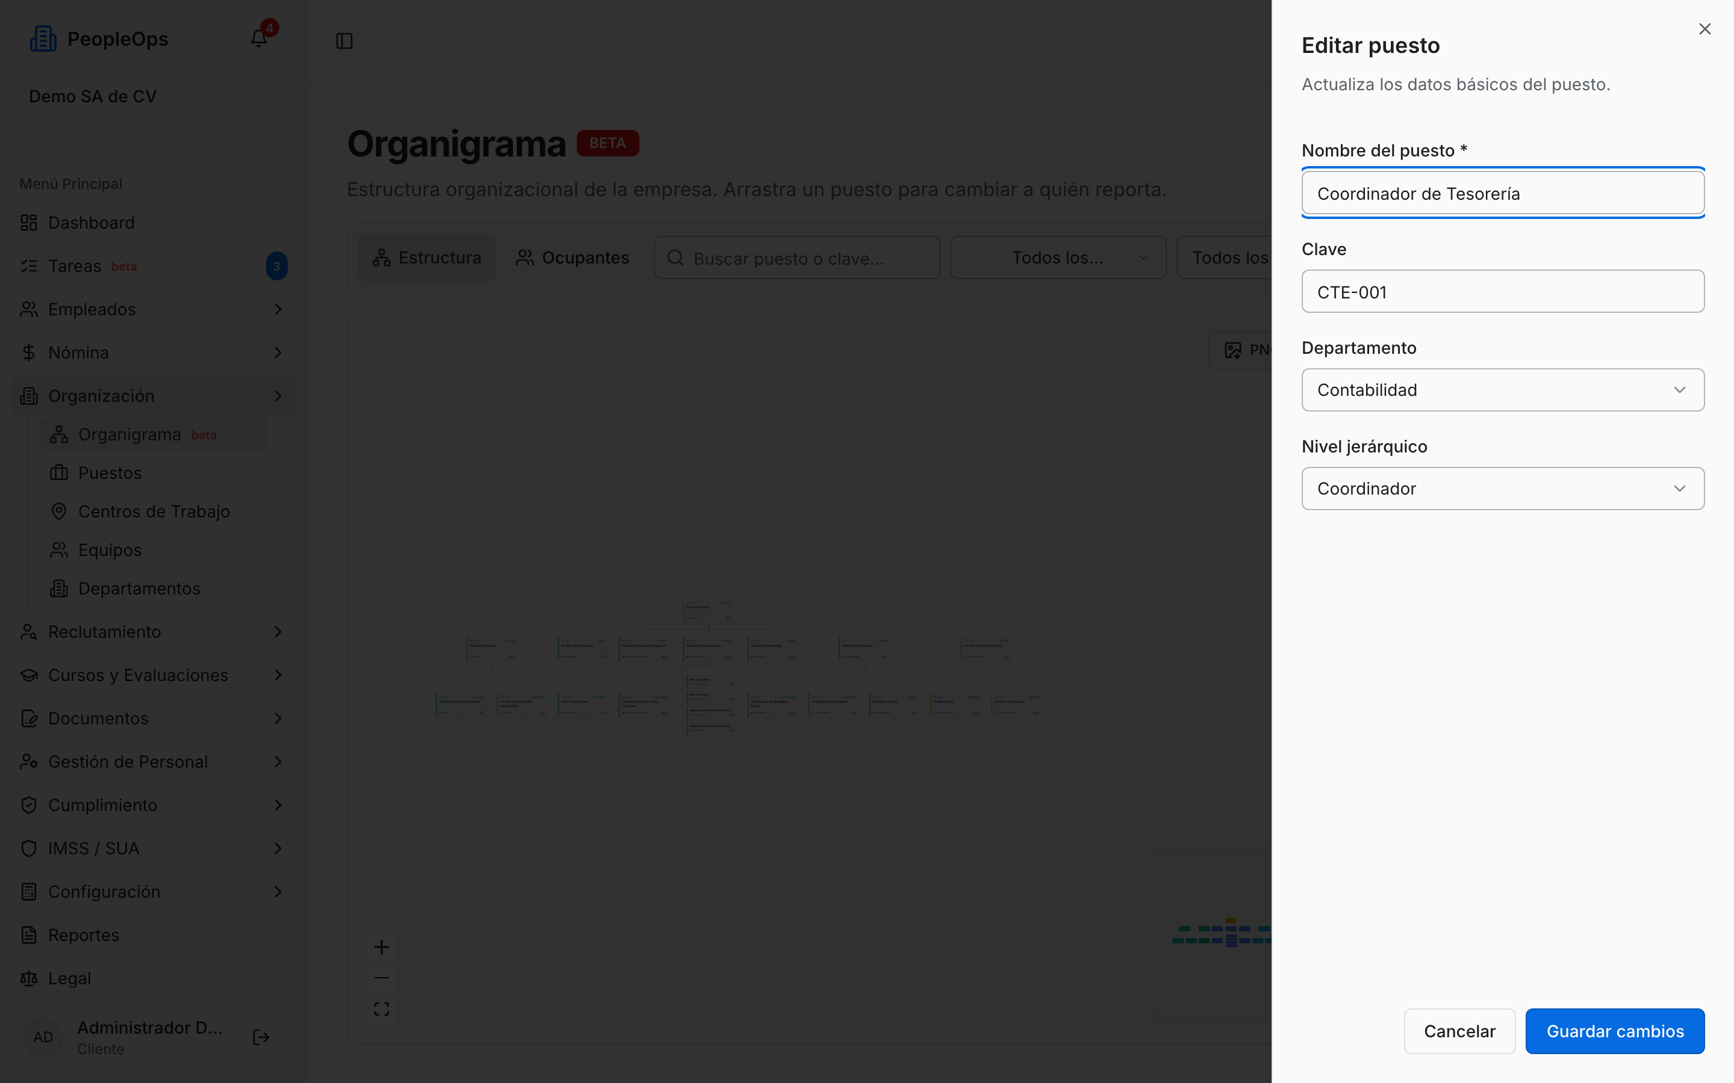The width and height of the screenshot is (1734, 1083).
Task: Click the Cursos graduation cap icon
Action: point(29,674)
